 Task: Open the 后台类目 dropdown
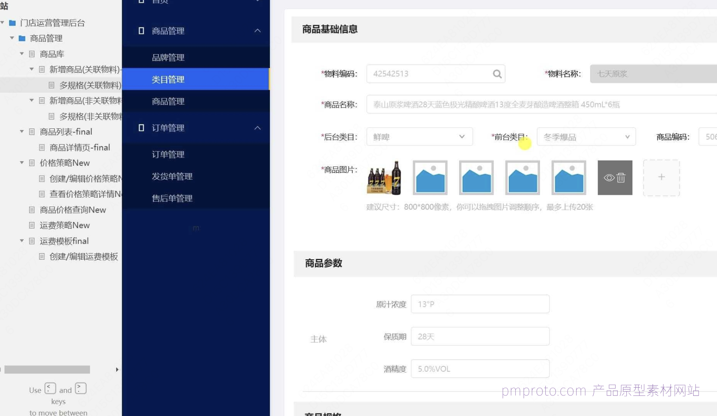(x=419, y=137)
